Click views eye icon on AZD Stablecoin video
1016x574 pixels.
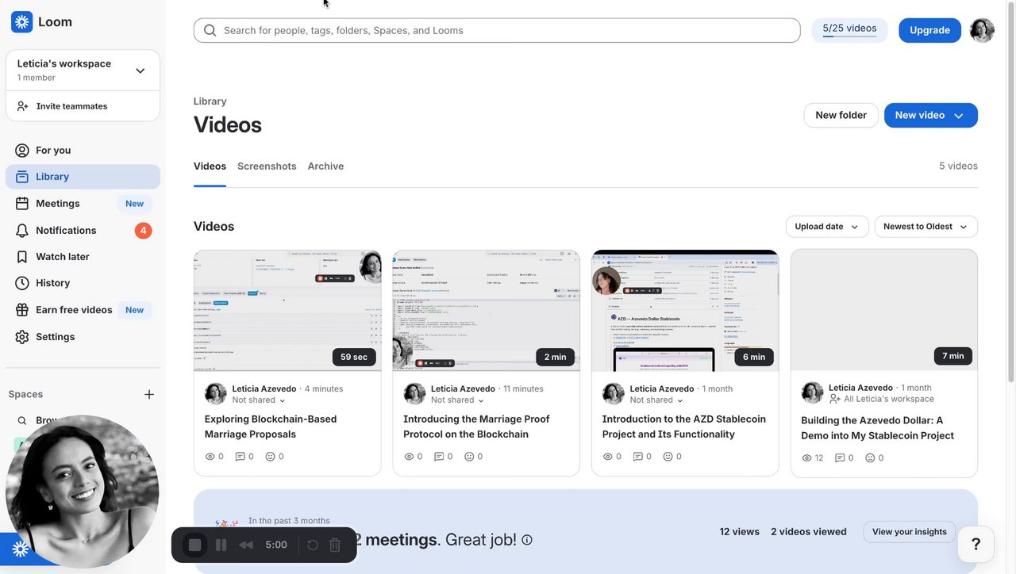(x=608, y=457)
